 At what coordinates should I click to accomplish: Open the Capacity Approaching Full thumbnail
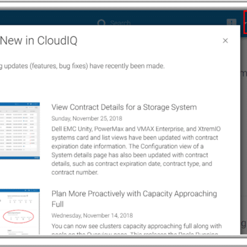pyautogui.click(x=20, y=212)
